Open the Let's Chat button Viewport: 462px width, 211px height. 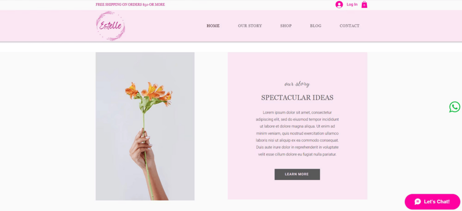(432, 201)
